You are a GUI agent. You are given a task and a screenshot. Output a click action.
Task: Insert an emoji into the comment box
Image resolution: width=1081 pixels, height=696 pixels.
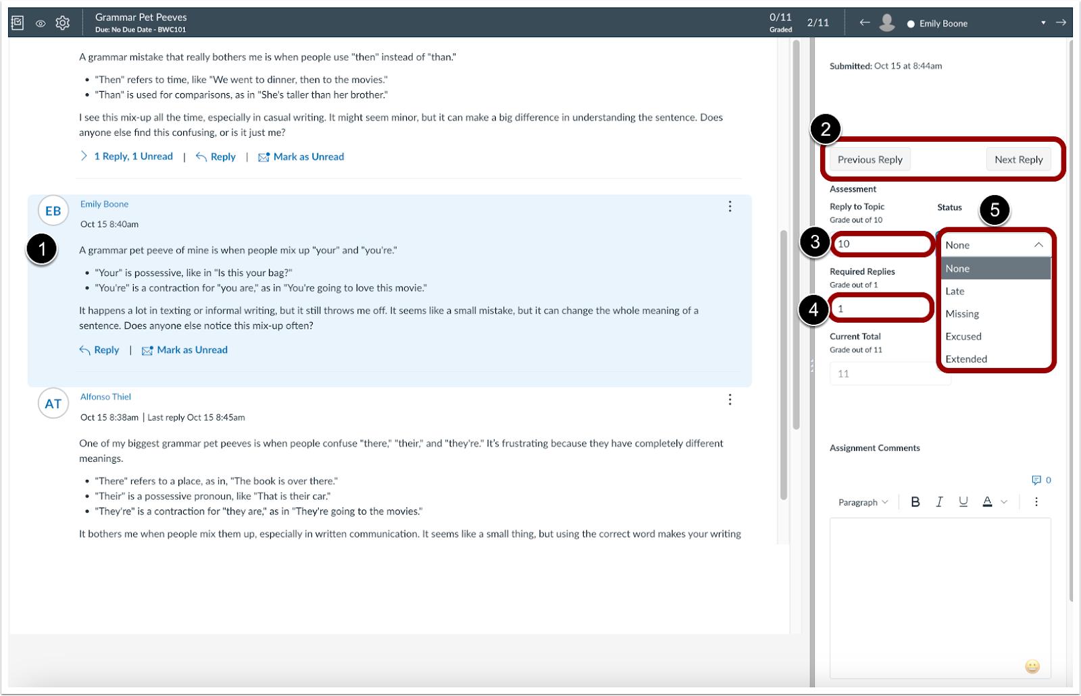[1032, 666]
